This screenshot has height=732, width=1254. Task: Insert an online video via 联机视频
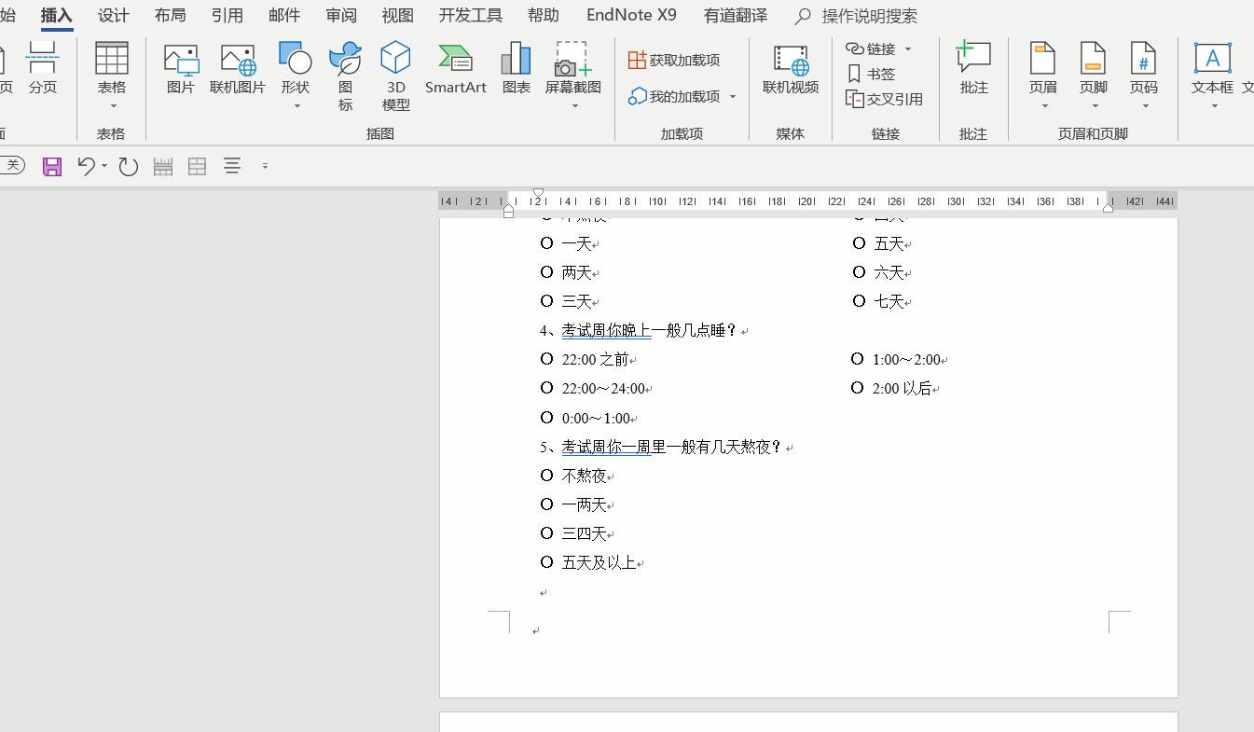(790, 70)
